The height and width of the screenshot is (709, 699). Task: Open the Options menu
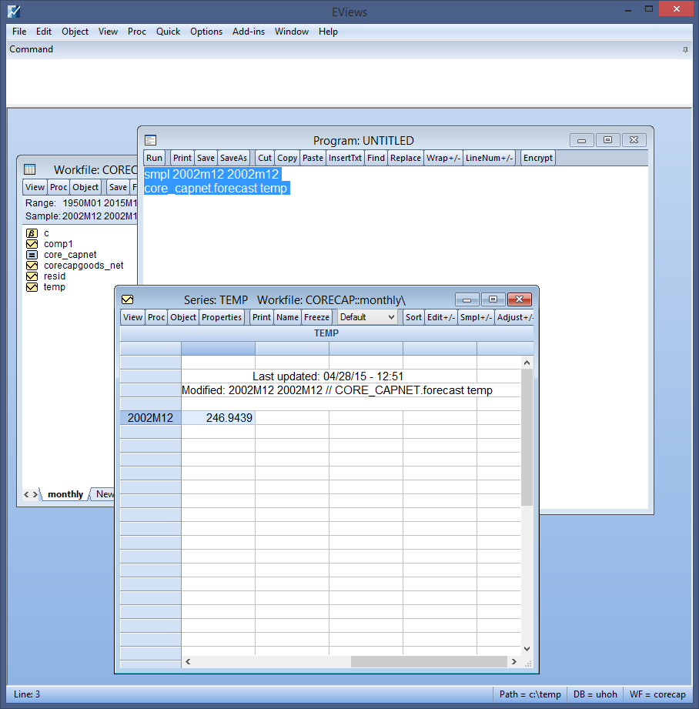pyautogui.click(x=206, y=32)
